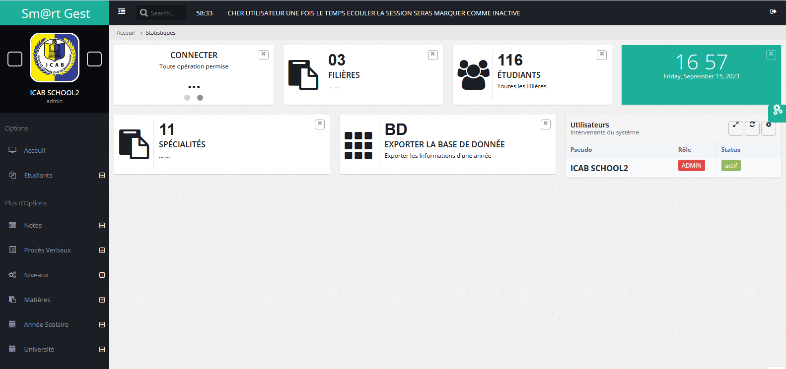This screenshot has height=369, width=786.
Task: Open the floating green settings gears panel
Action: [778, 110]
